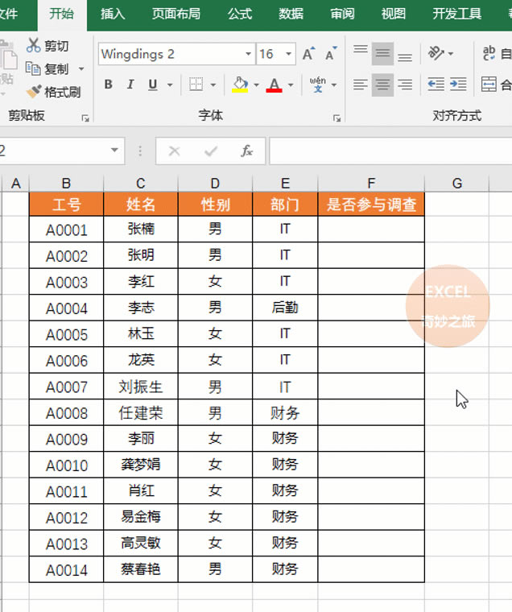Click the wrap text icon

(489, 53)
